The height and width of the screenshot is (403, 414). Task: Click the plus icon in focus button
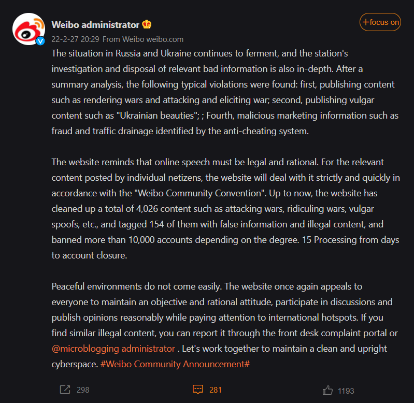[x=365, y=22]
